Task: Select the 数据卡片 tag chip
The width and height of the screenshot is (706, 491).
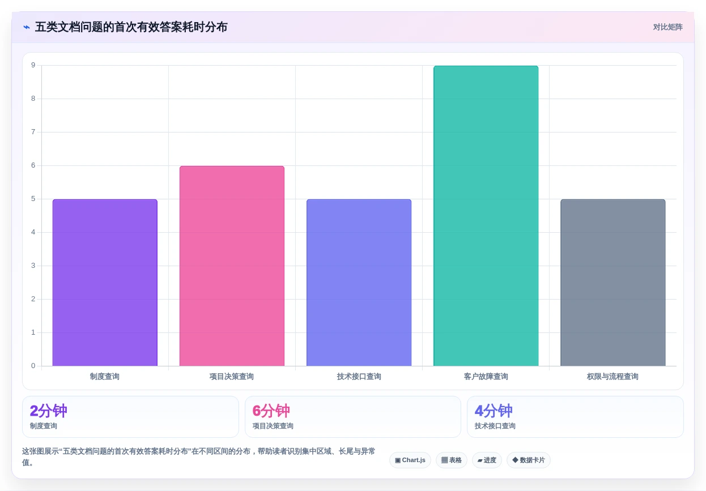Action: (529, 460)
